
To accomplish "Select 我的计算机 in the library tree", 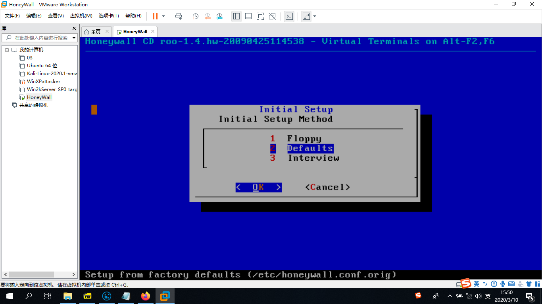I will coord(31,50).
